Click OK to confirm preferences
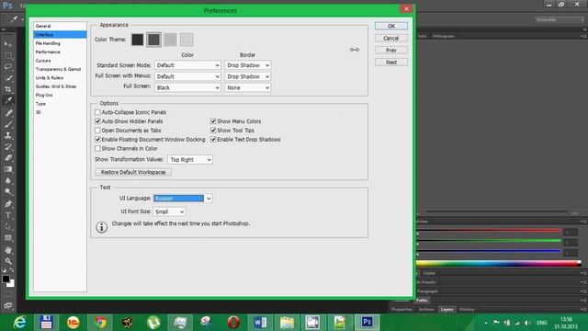 pos(391,26)
